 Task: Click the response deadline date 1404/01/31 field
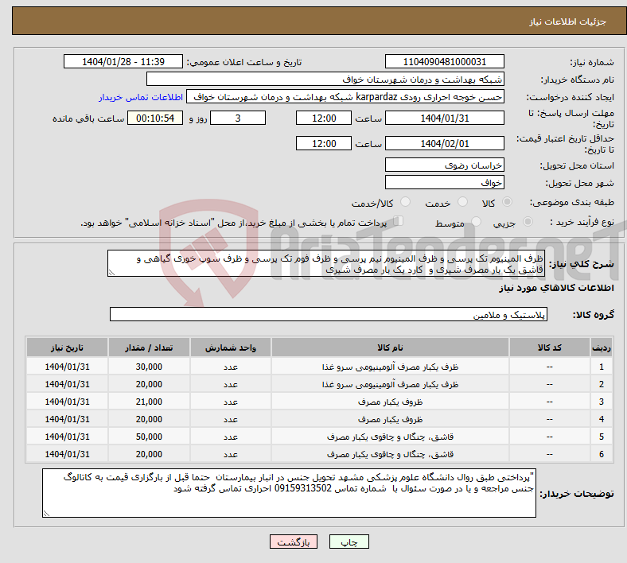pos(444,118)
